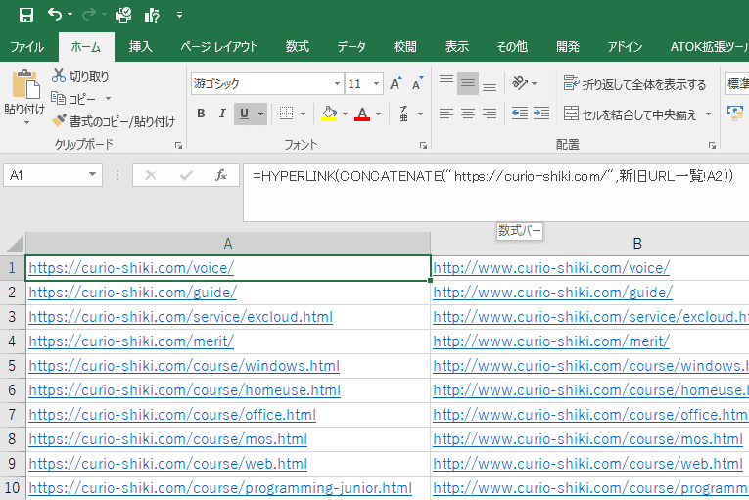Click inside the formula bar HYPERLINK text
749x500 pixels.
click(490, 176)
